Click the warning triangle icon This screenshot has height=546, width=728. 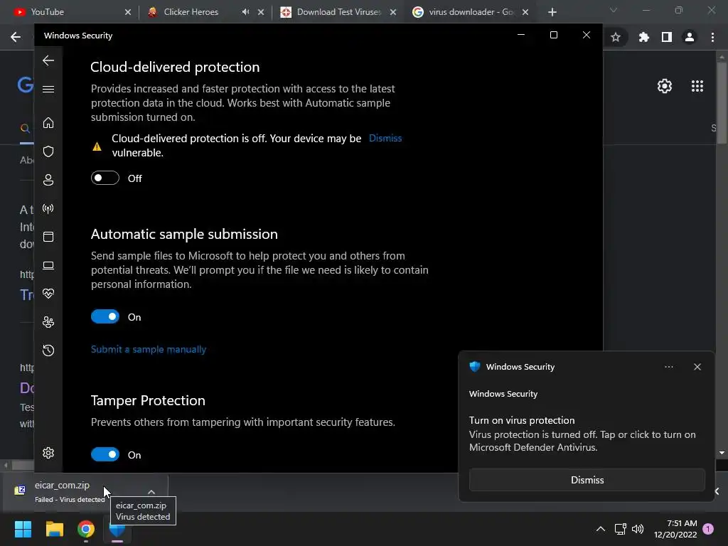pyautogui.click(x=97, y=146)
